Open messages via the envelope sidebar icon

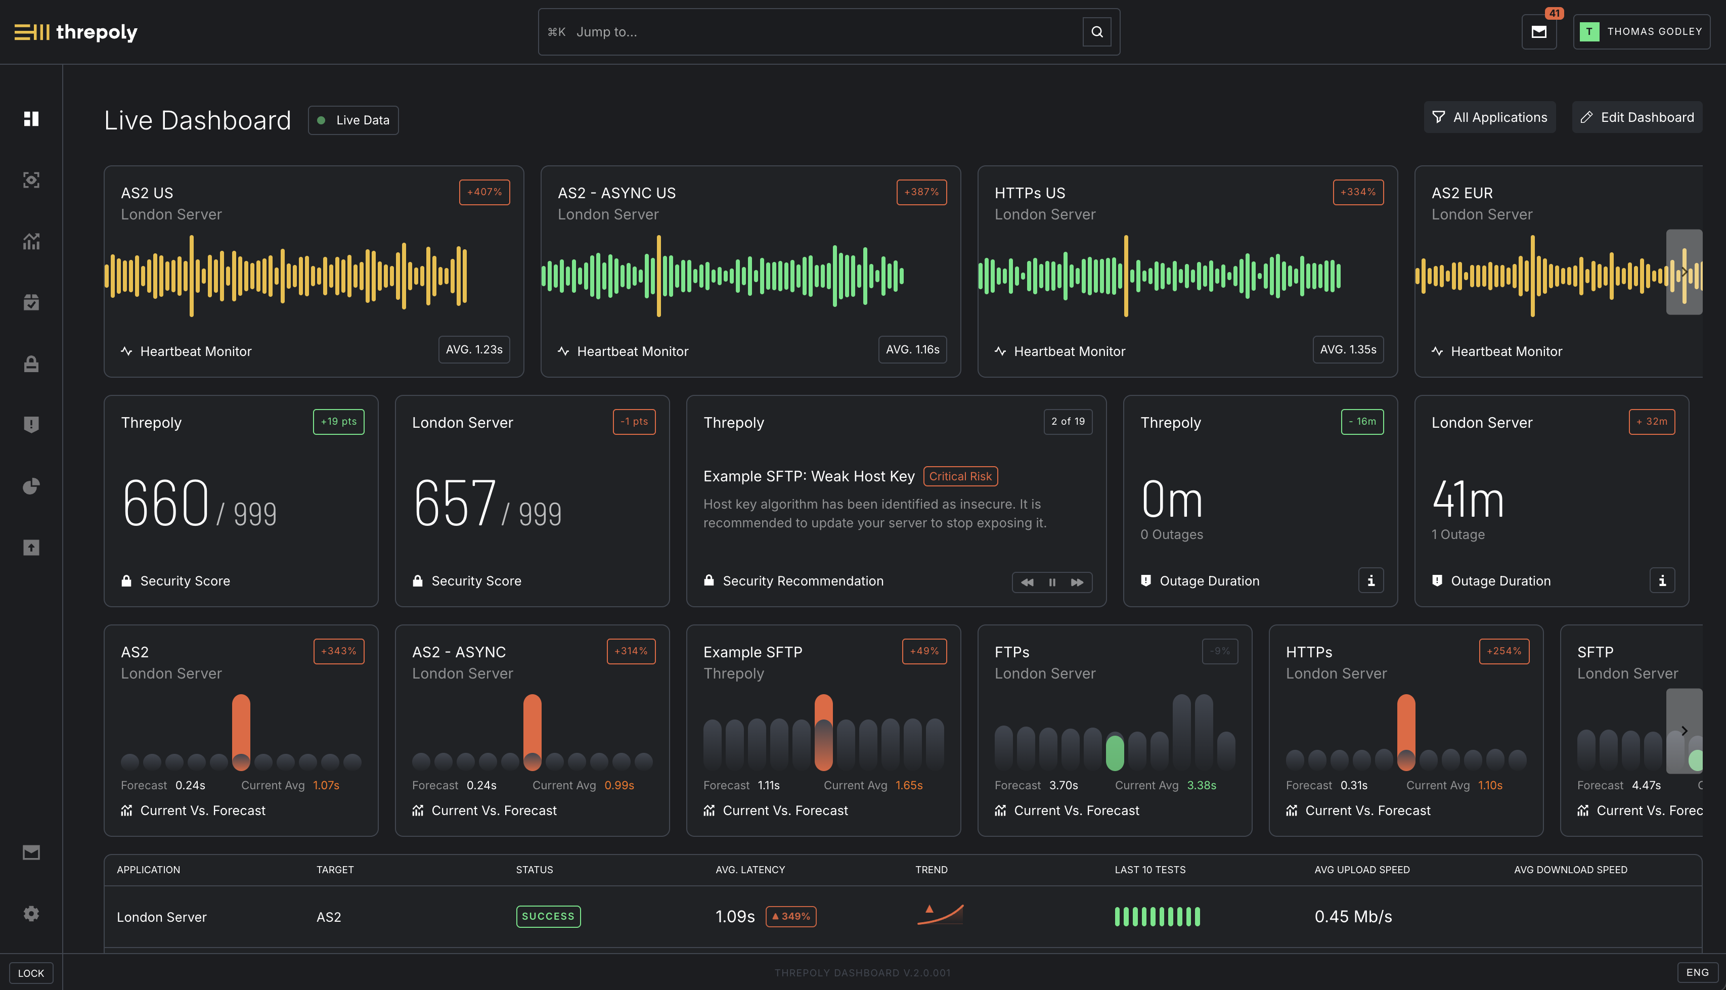pos(31,852)
